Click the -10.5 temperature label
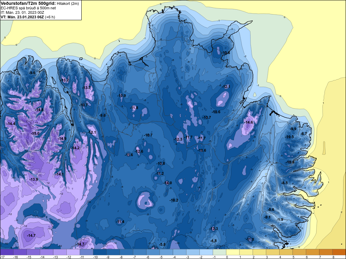 [290, 137]
